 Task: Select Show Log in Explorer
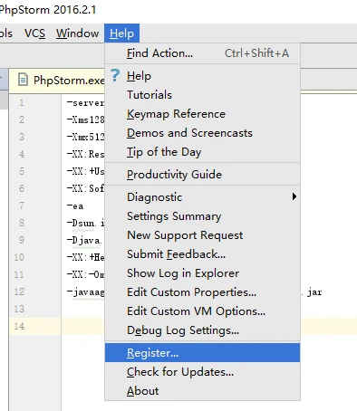point(202,273)
